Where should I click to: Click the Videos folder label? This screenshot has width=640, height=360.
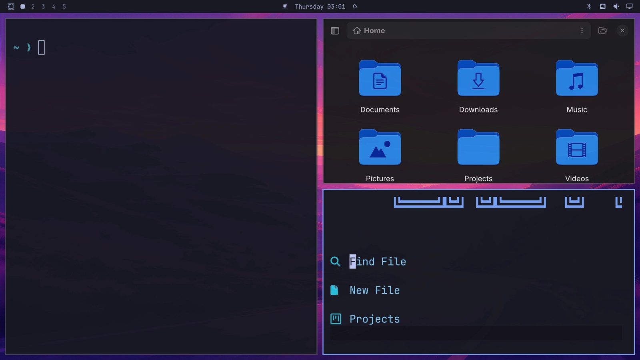pos(577,179)
